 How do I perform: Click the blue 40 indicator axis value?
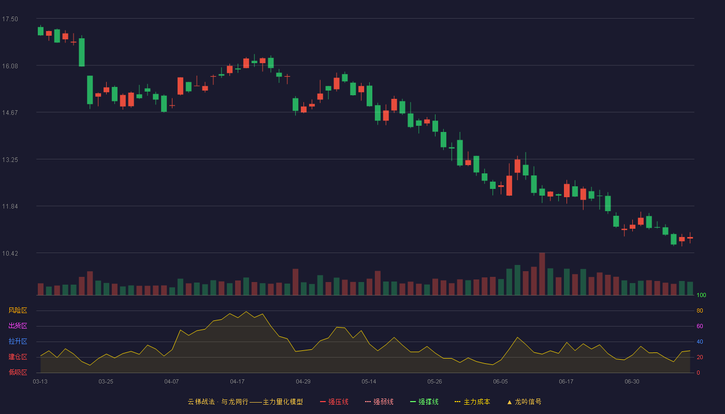click(x=700, y=342)
